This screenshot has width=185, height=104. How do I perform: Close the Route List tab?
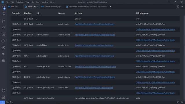pos(38,7)
